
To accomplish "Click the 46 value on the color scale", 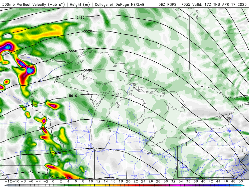I will 226,181.
